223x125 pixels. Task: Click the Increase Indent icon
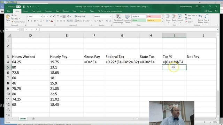pos(71,21)
